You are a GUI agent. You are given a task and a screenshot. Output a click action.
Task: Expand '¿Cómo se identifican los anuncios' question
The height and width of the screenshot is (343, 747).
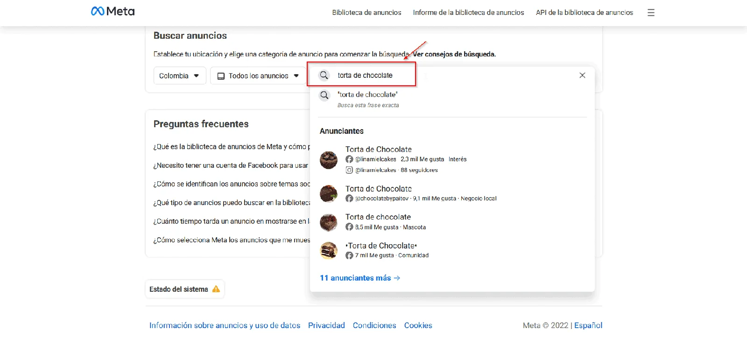[232, 184]
